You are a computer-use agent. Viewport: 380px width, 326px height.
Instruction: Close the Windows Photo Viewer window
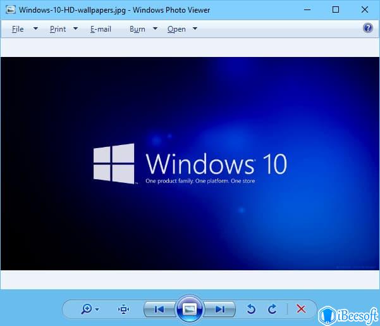point(365,9)
